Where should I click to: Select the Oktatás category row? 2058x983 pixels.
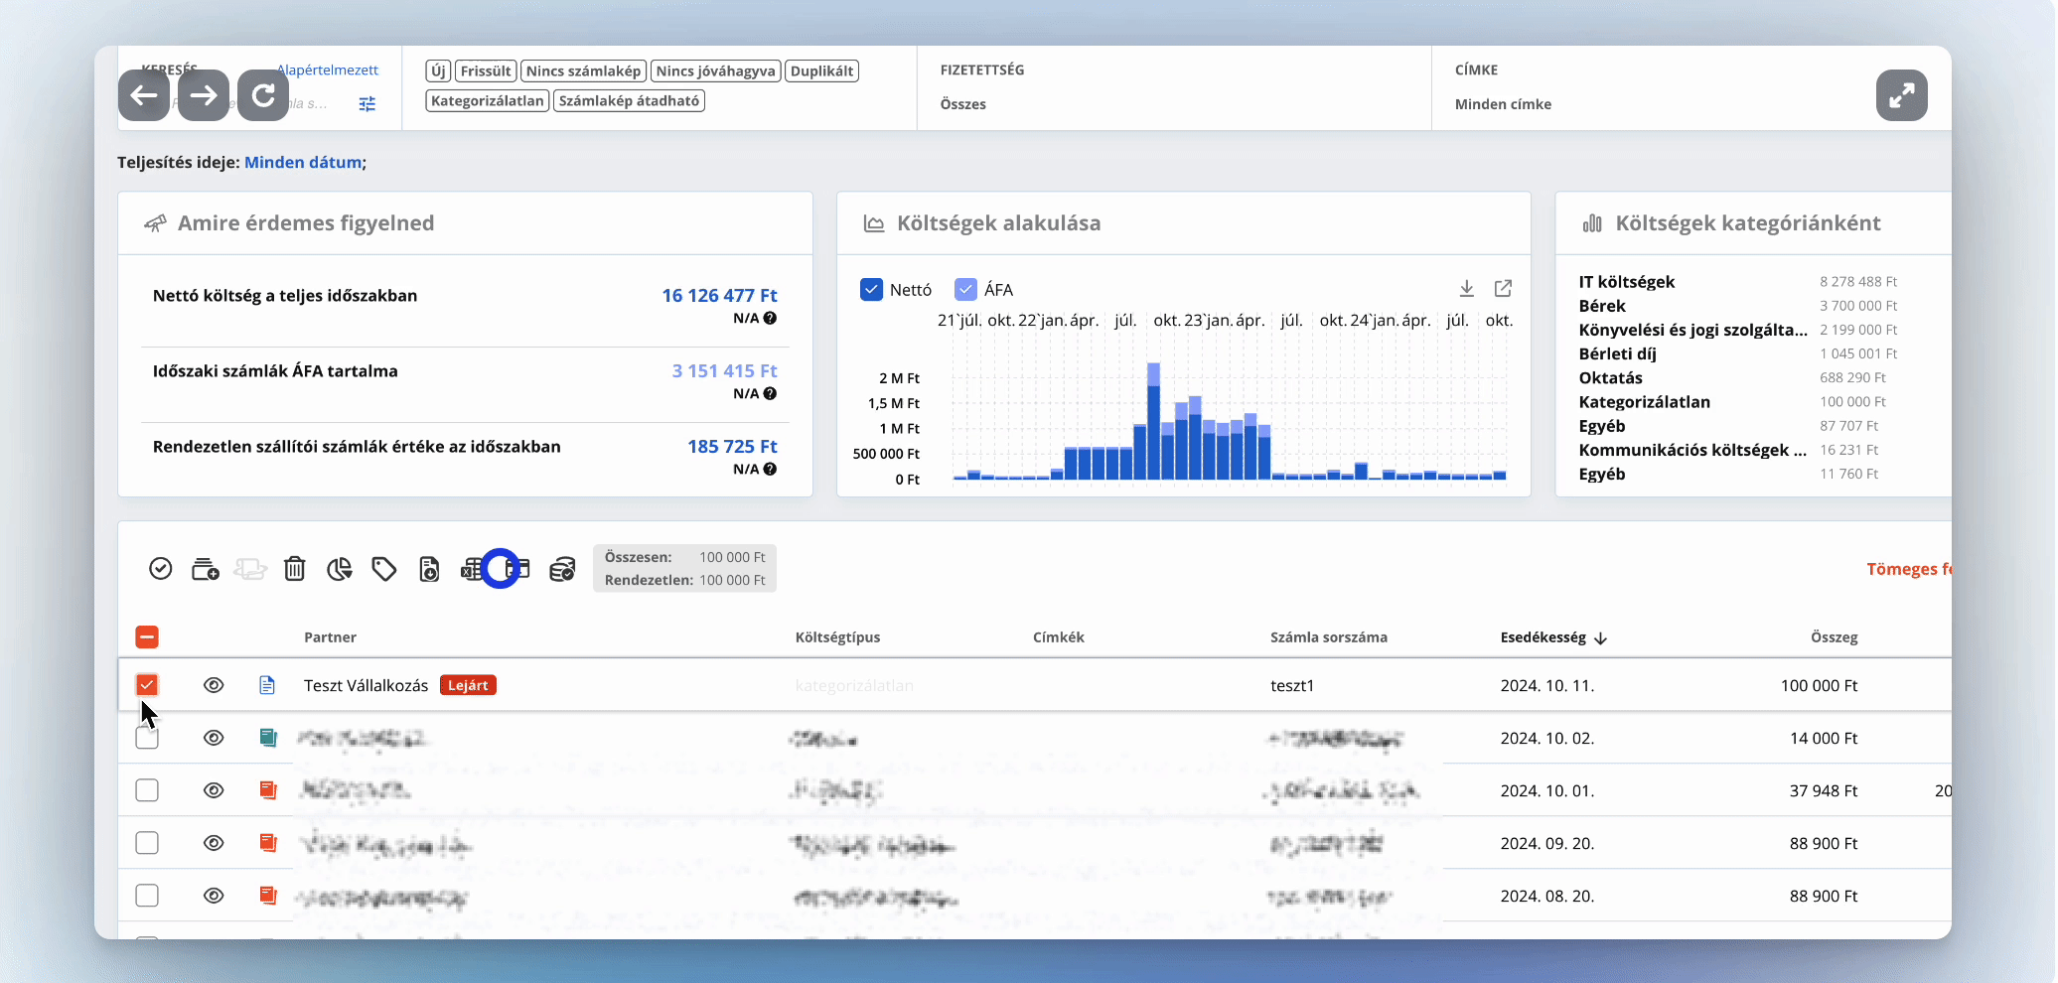point(1611,377)
